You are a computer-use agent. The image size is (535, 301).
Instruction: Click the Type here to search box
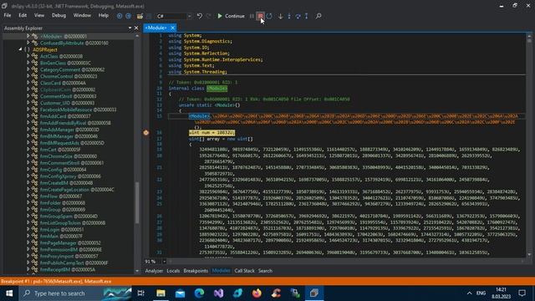point(76,293)
